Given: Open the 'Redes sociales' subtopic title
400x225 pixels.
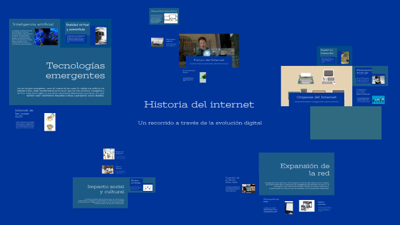Looking at the screenshot, I should click(136, 182).
